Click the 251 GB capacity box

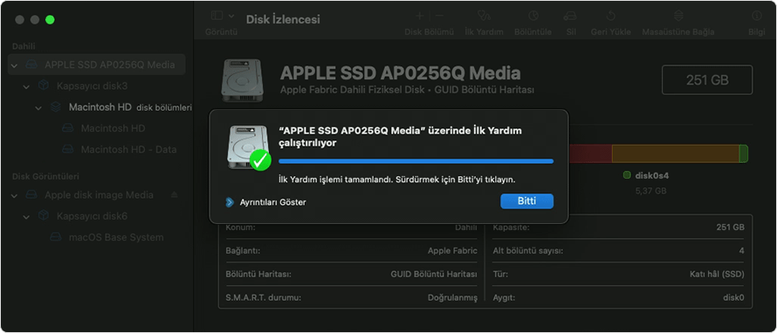[x=707, y=80]
